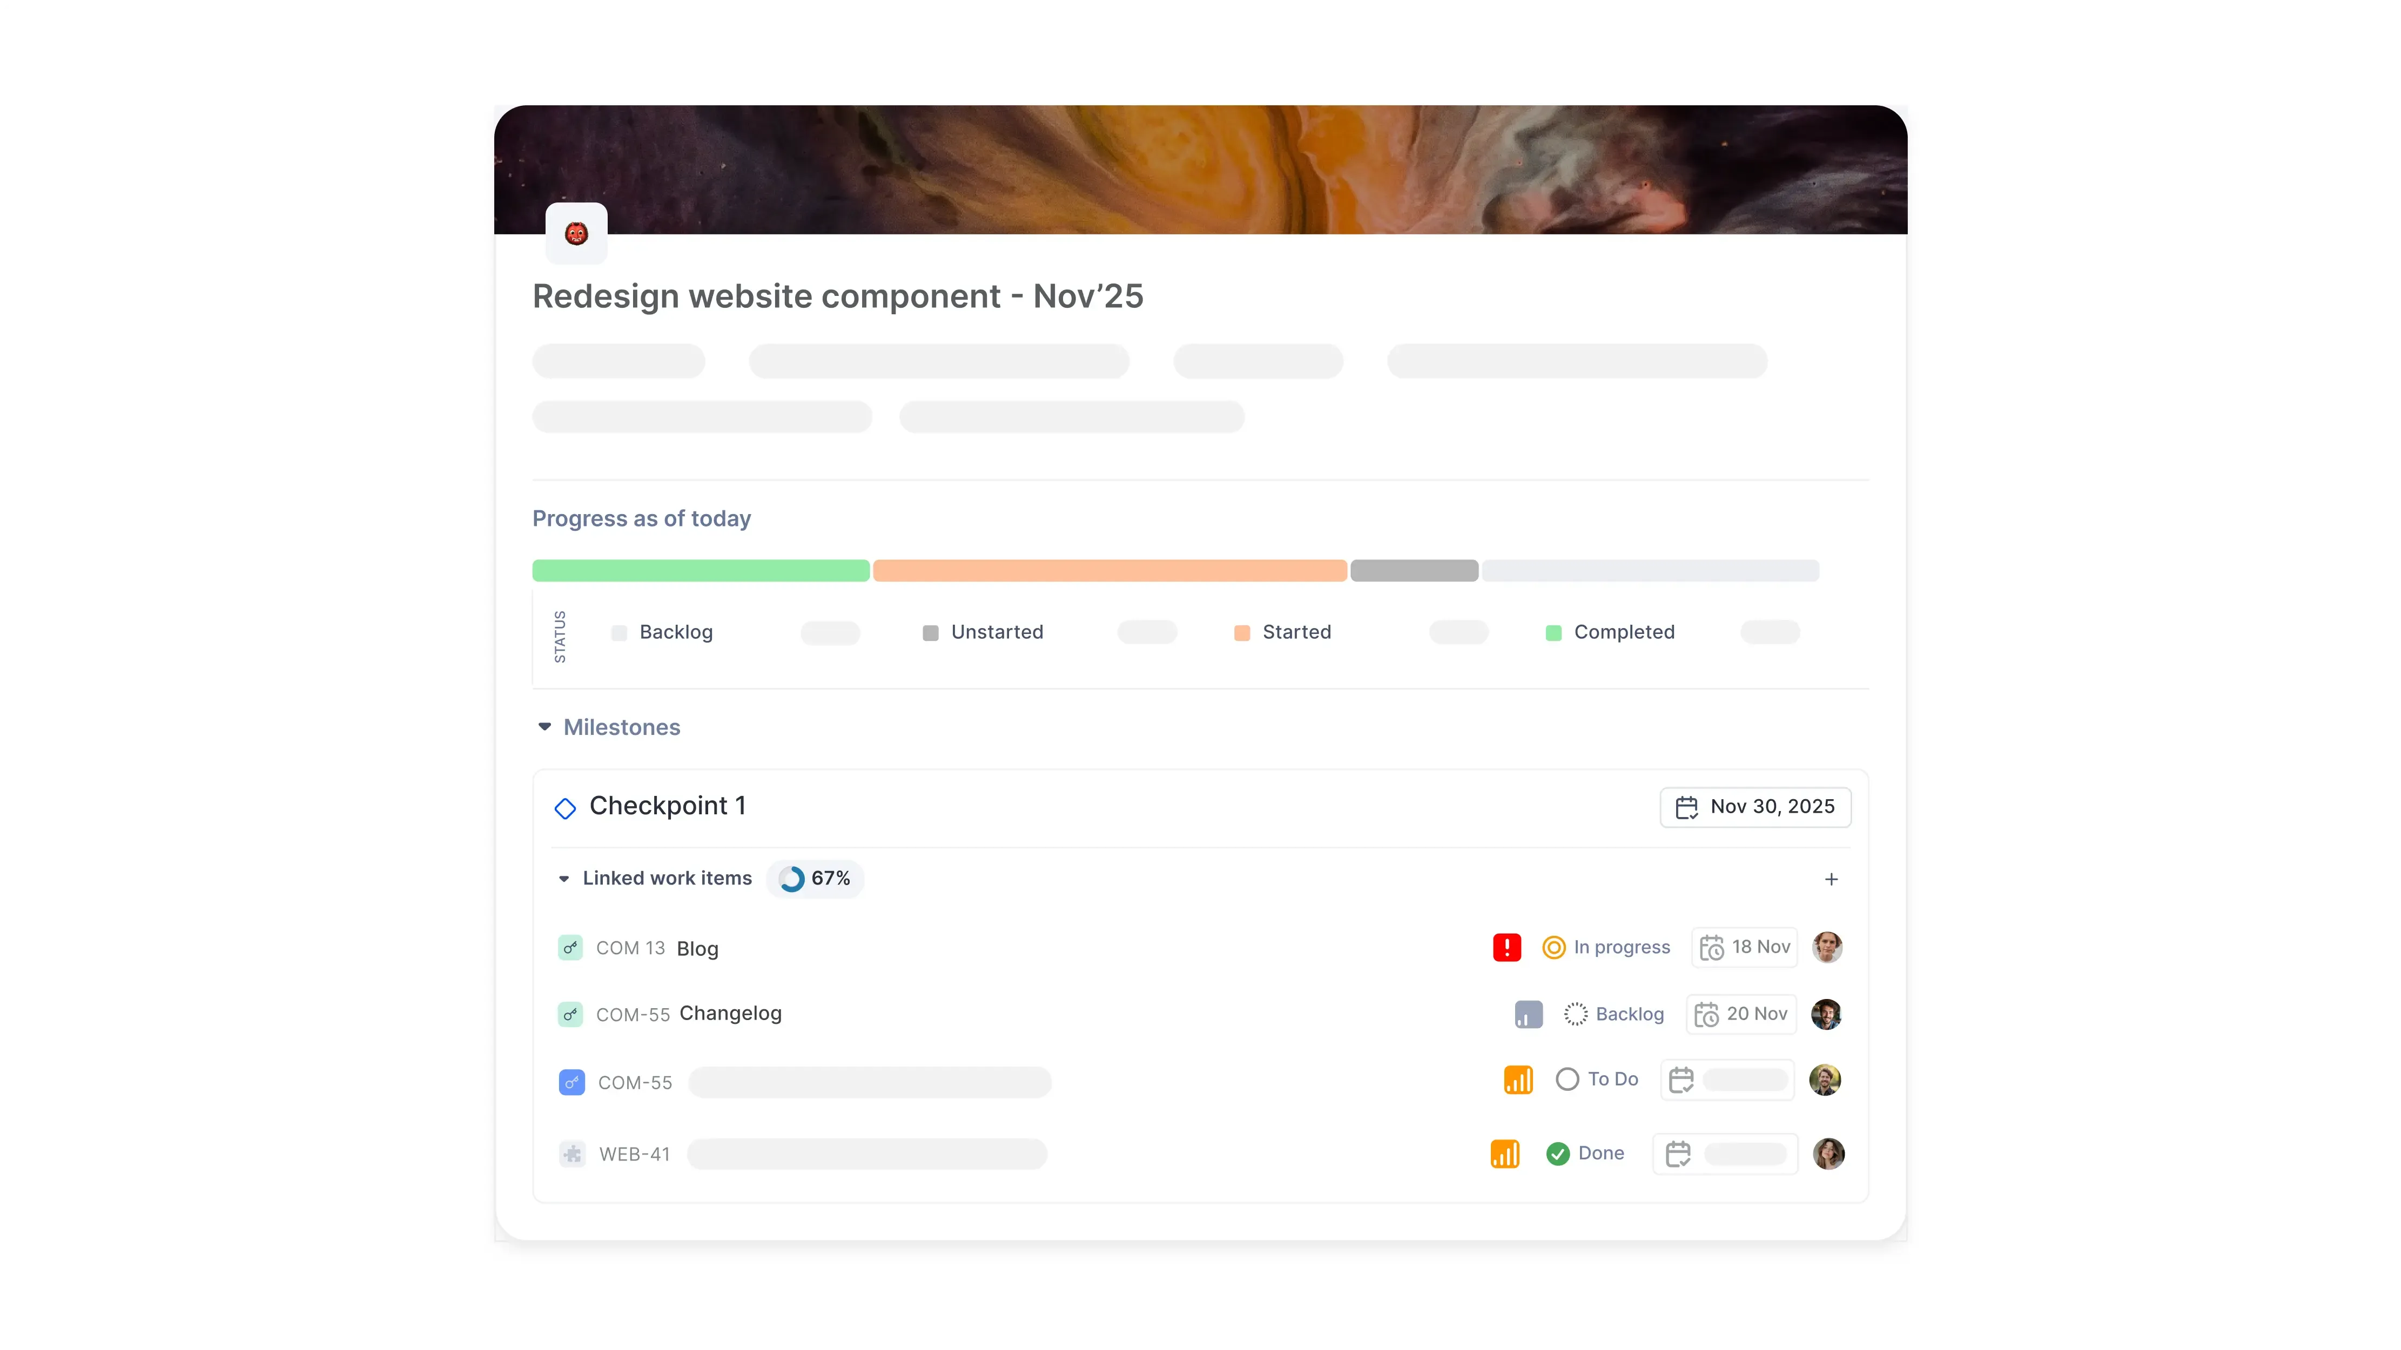This screenshot has height=1350, width=2401.
Task: Click the key icon next to COM-55 Changelog
Action: [x=570, y=1015]
